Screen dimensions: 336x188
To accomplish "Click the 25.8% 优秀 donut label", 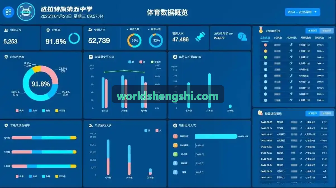I will pyautogui.click(x=63, y=70).
